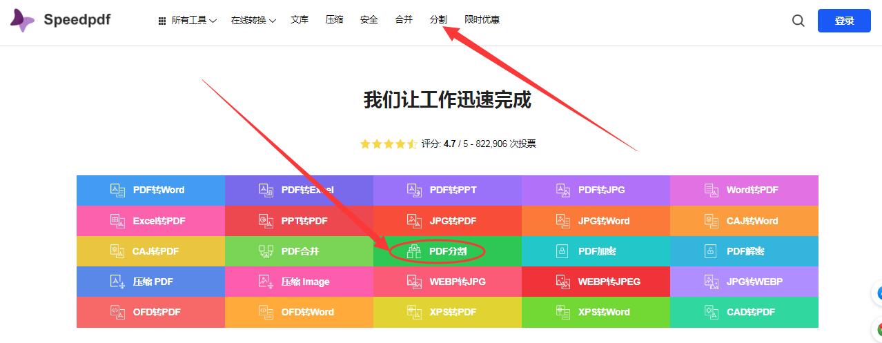Click the JPG转WEBP tile icon

point(712,282)
